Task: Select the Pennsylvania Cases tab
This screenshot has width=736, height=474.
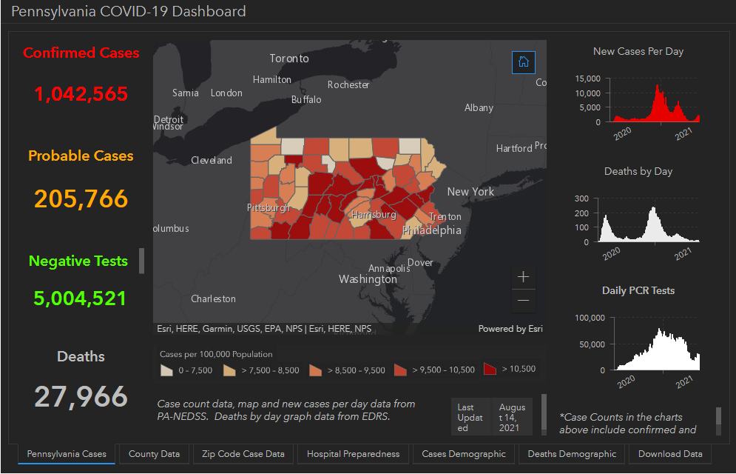Action: [x=67, y=454]
